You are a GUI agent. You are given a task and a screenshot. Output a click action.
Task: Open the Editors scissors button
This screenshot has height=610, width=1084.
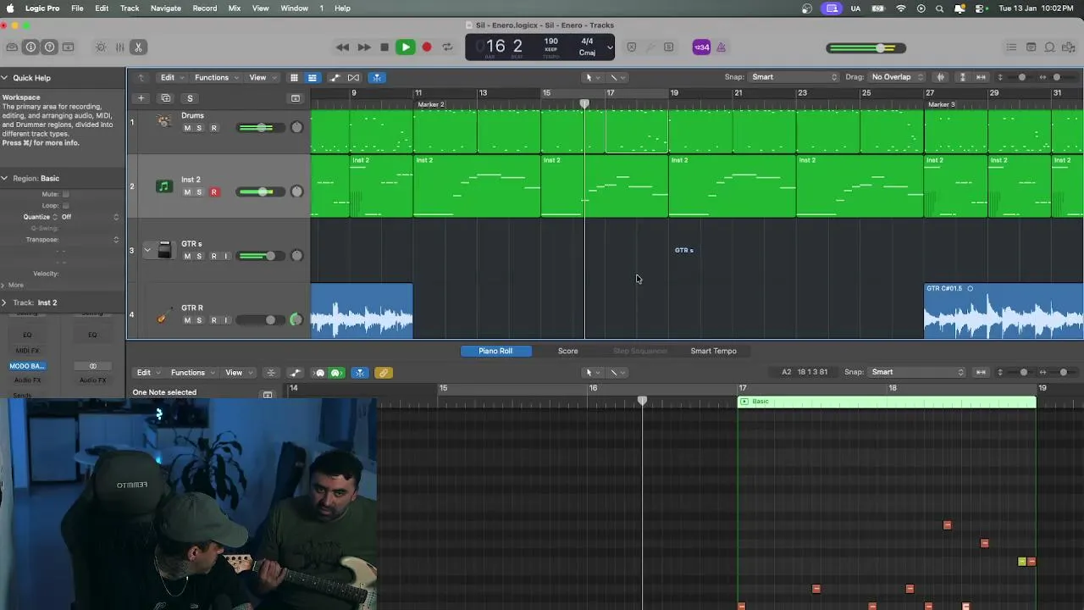pyautogui.click(x=138, y=47)
